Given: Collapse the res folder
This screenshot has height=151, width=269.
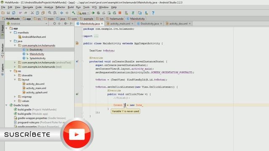Looking at the screenshot, I should [x=11, y=71].
